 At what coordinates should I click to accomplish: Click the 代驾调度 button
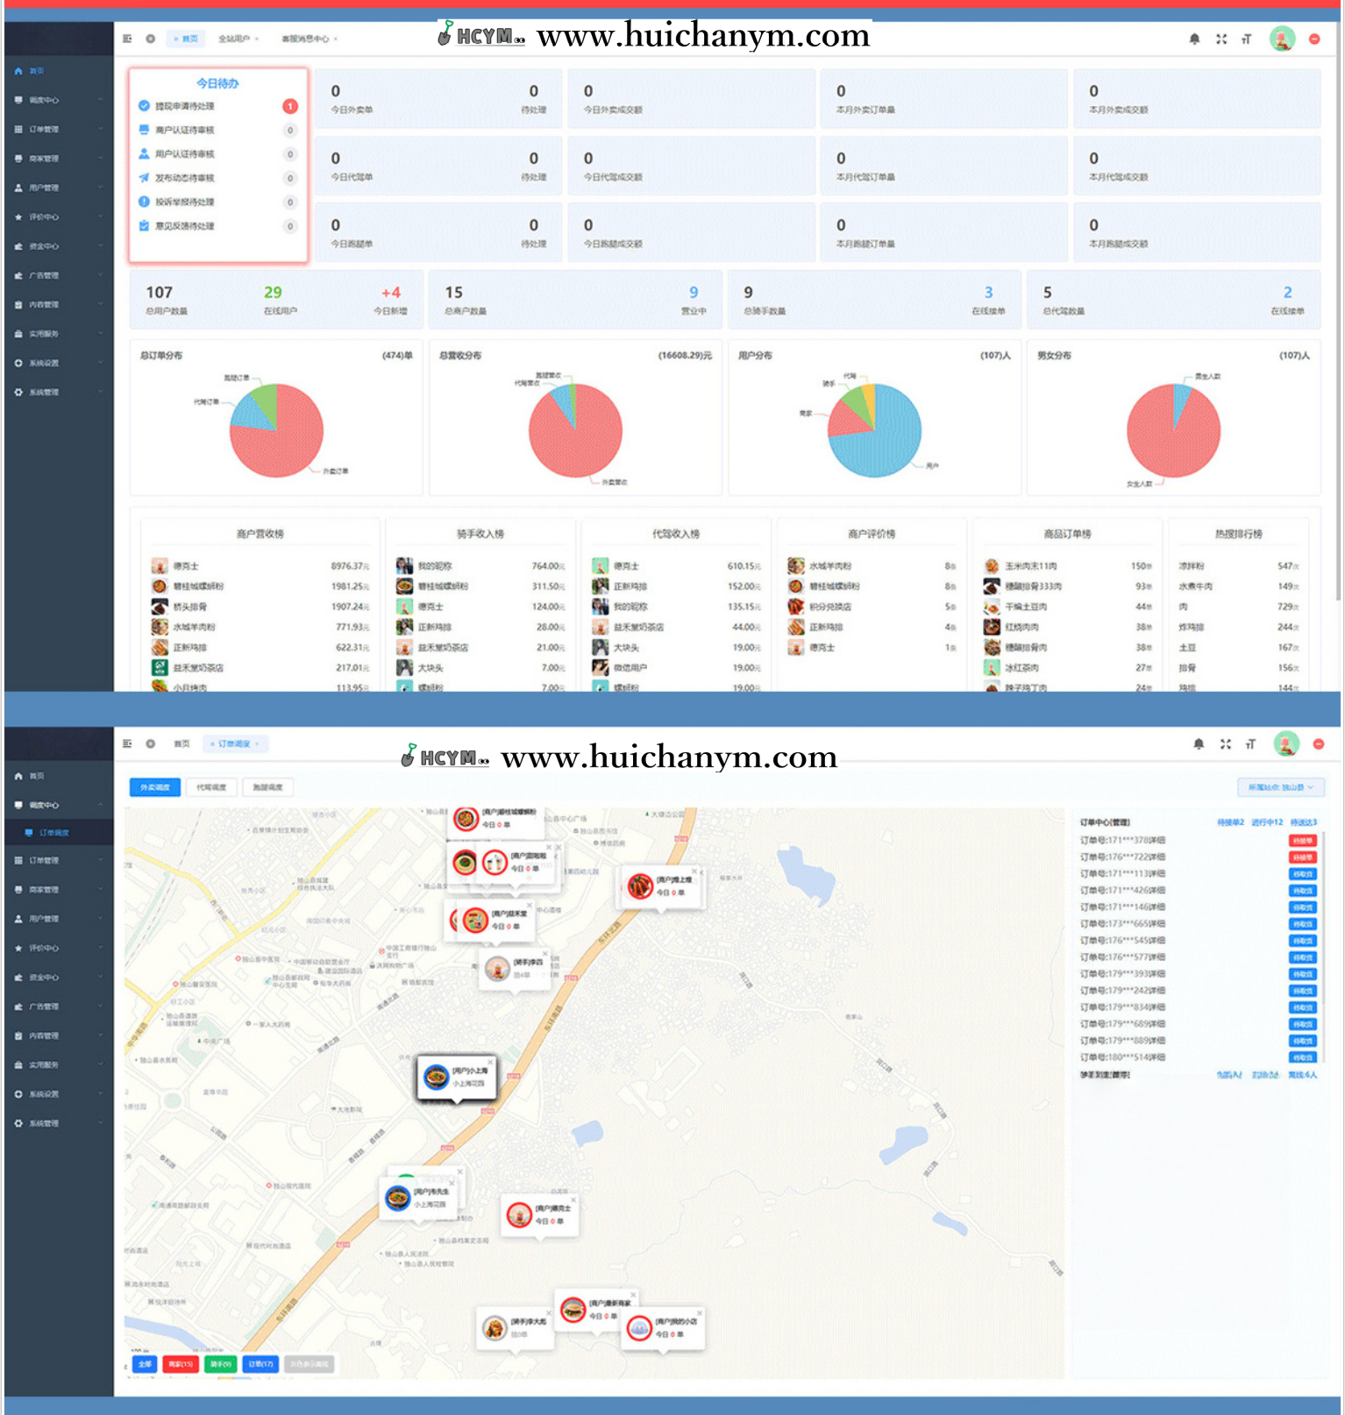click(211, 787)
